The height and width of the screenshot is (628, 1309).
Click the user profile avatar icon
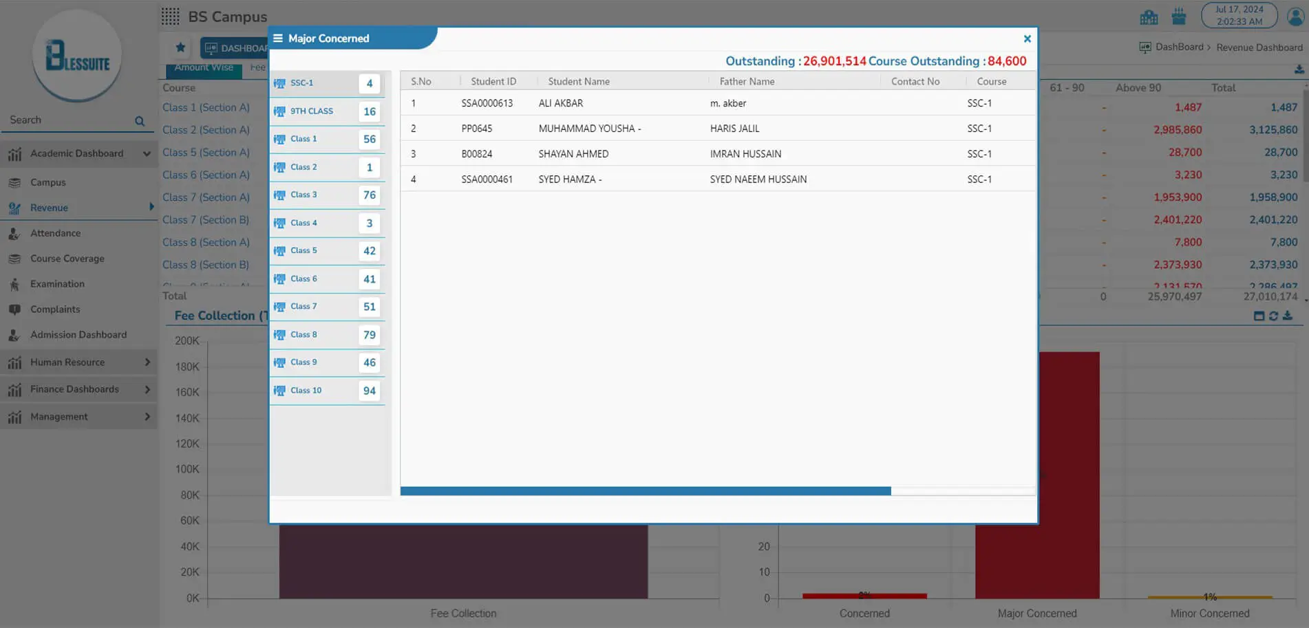pos(1295,17)
